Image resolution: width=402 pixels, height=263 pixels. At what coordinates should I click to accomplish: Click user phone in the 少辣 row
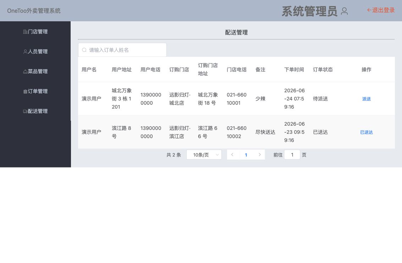(151, 99)
